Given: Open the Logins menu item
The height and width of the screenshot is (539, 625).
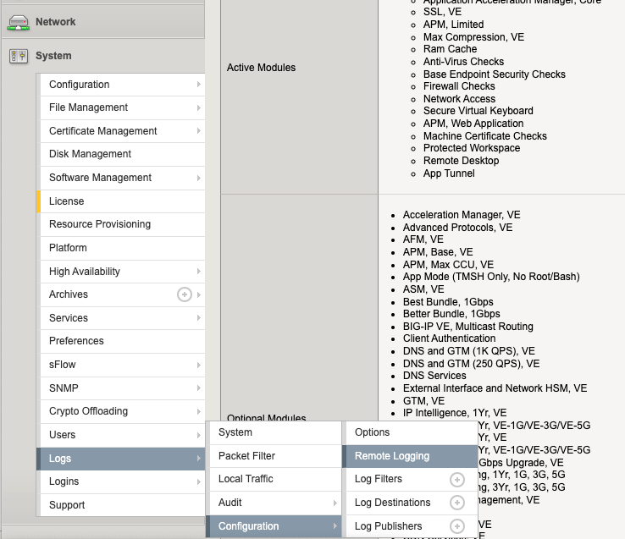Looking at the screenshot, I should pyautogui.click(x=122, y=481).
